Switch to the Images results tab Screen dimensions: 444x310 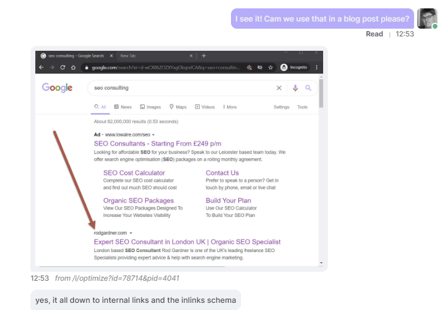[x=150, y=107]
